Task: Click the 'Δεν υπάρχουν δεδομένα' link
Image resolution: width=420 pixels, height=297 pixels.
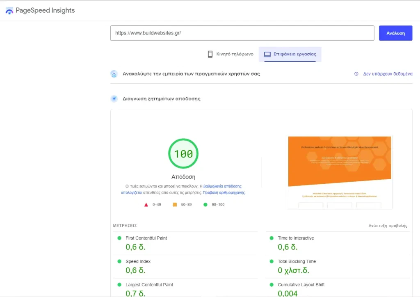Action: tap(388, 74)
